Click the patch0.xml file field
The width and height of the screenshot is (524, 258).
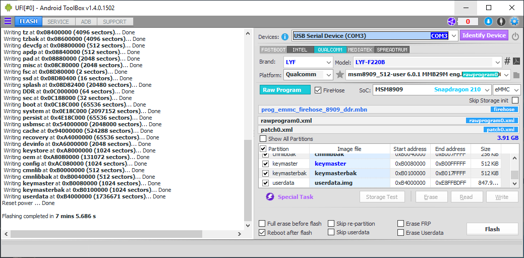point(389,130)
